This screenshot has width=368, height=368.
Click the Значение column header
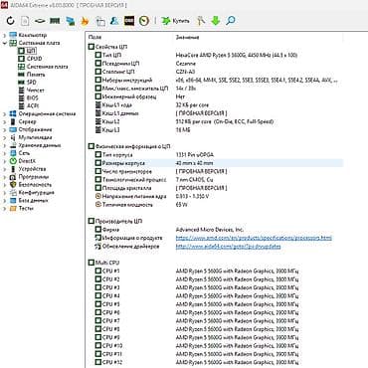(x=187, y=37)
